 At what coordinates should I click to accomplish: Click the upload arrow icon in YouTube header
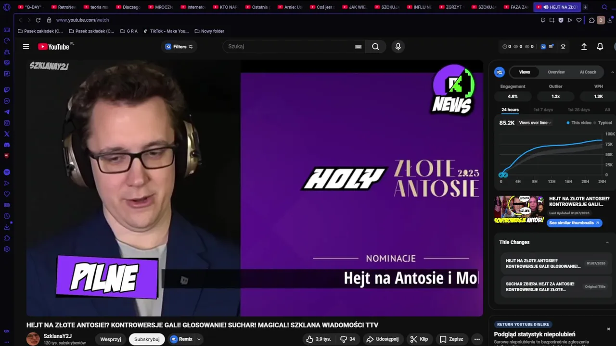click(x=584, y=47)
